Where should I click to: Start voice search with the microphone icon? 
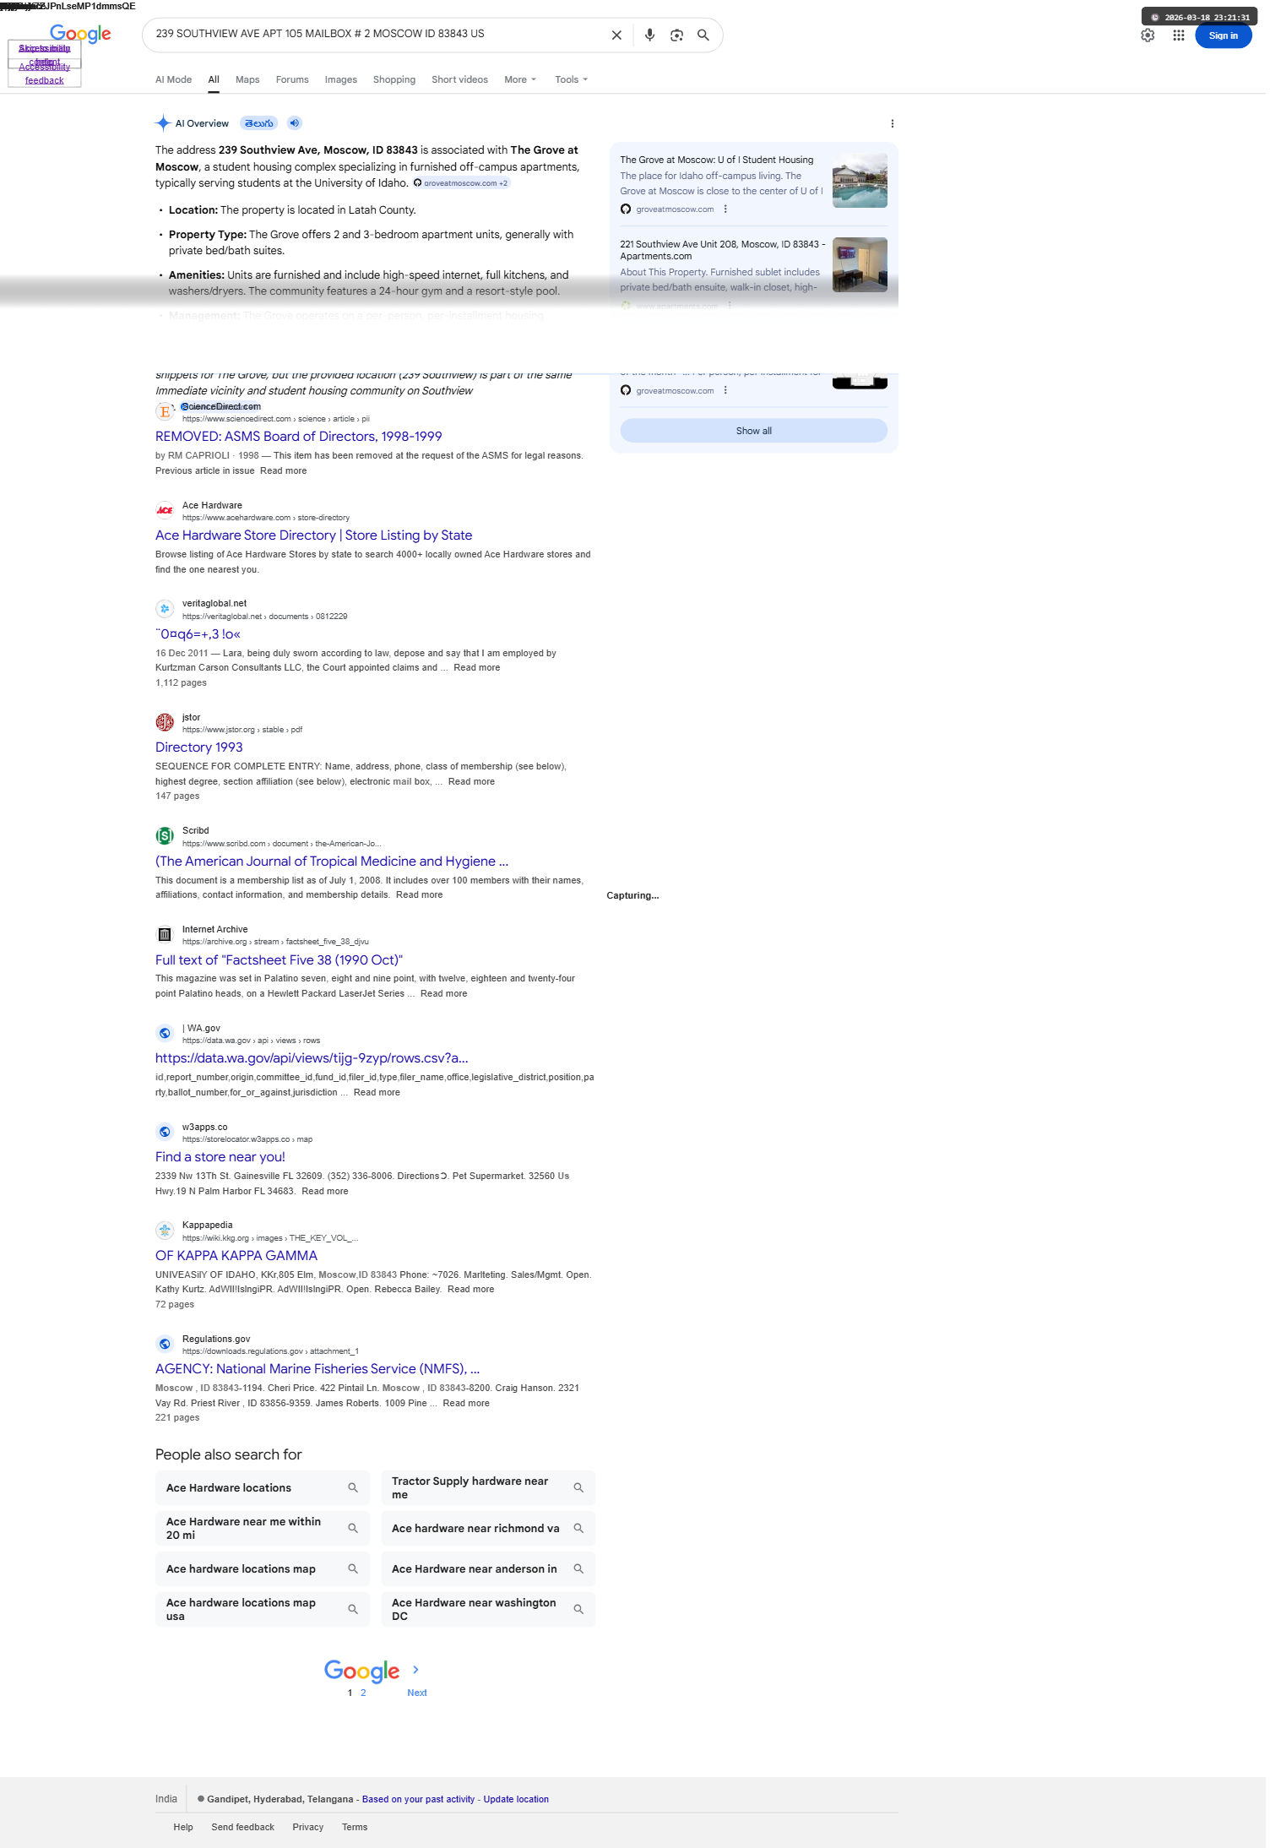(x=649, y=35)
